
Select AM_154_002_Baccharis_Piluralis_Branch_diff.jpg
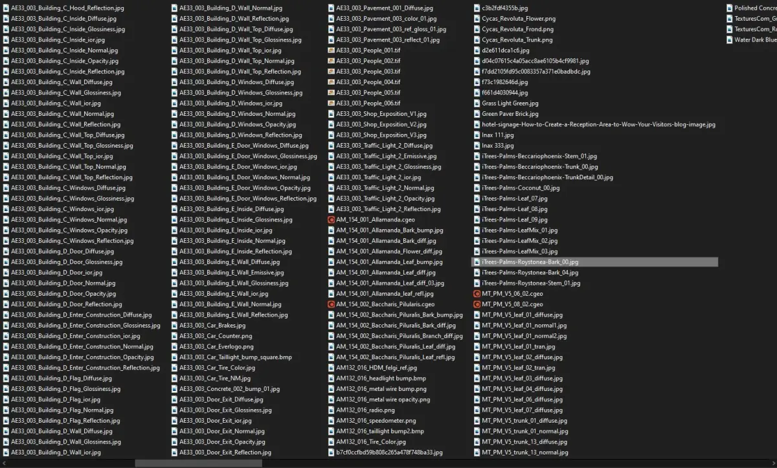point(400,336)
